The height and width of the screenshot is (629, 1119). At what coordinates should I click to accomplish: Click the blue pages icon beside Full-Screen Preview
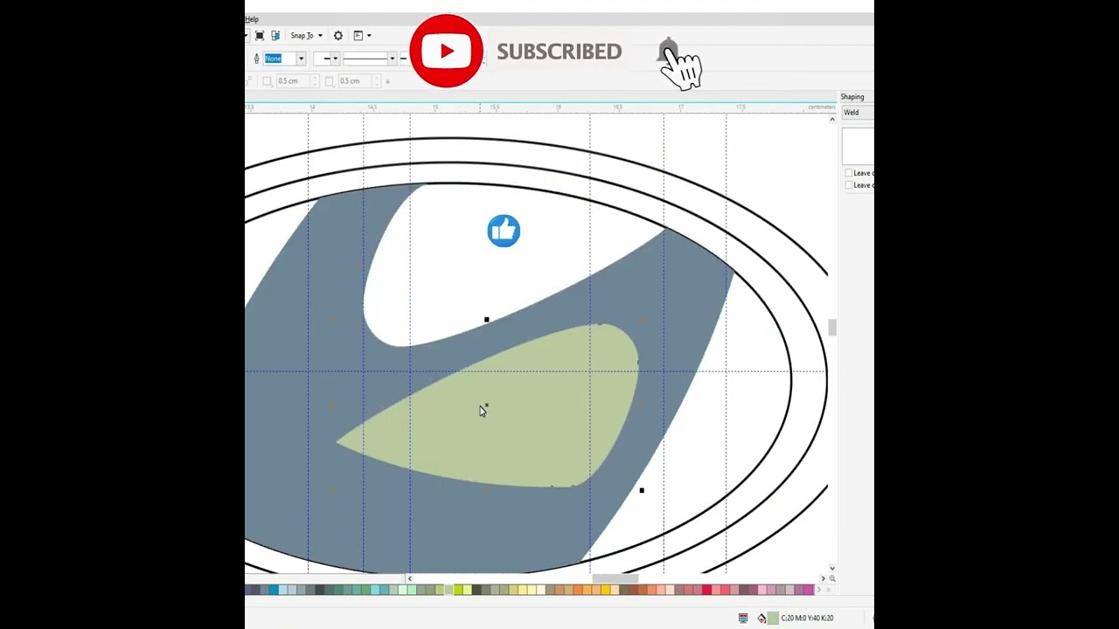click(x=275, y=36)
